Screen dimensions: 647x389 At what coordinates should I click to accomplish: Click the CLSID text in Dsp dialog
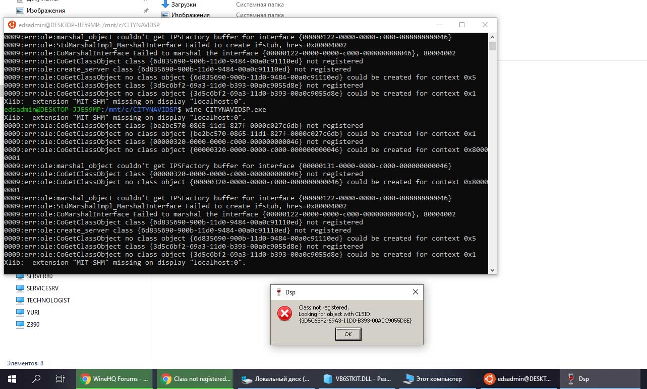coord(356,321)
